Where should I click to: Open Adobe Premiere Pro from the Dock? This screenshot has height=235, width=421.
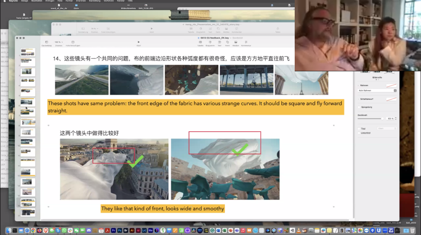[x=113, y=230]
